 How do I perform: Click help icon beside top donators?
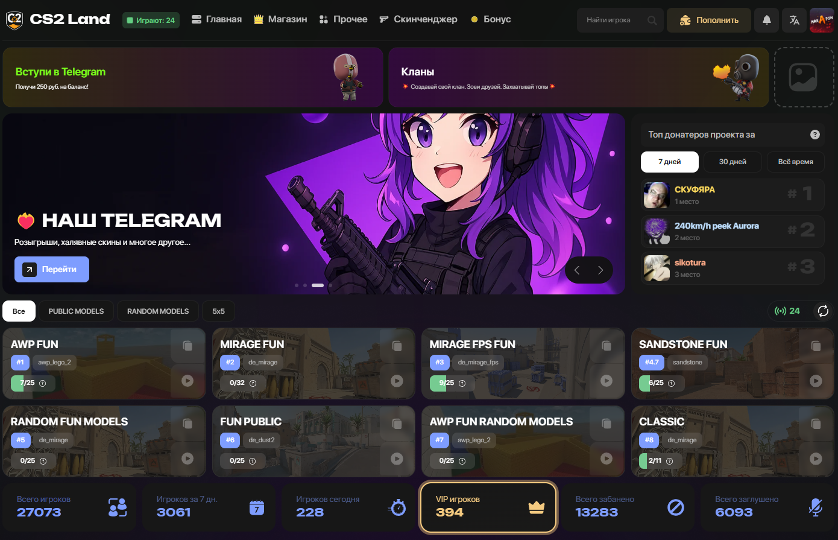point(815,135)
